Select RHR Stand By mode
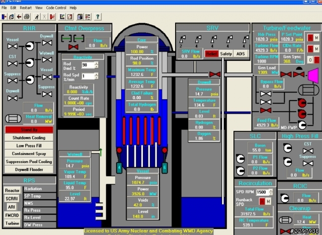The width and height of the screenshot is (322, 235). [29, 130]
